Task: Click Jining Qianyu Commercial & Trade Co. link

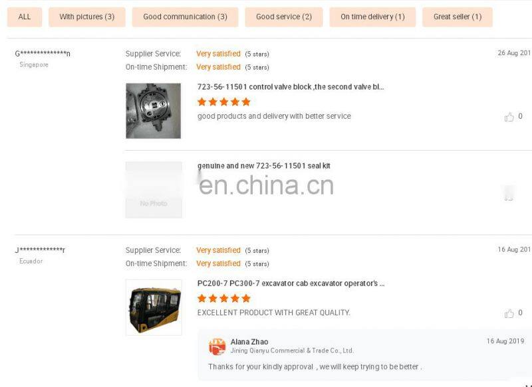Action: tap(292, 350)
